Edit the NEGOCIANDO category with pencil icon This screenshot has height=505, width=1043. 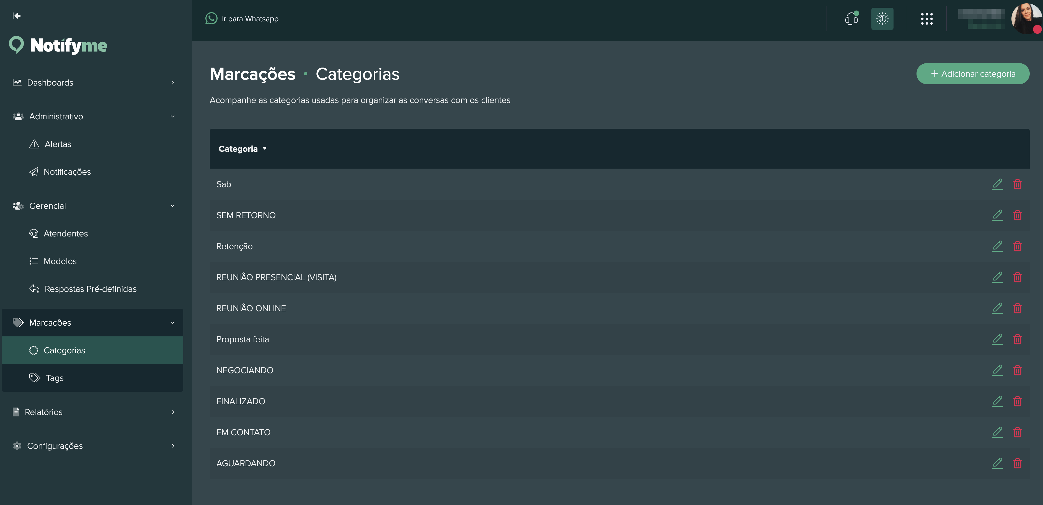[998, 370]
